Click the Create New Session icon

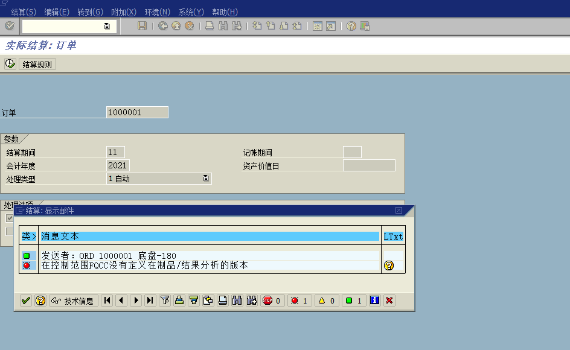[318, 26]
